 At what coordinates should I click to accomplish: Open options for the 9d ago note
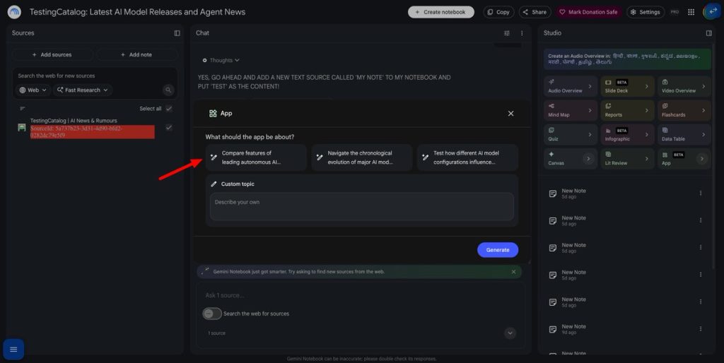click(701, 329)
